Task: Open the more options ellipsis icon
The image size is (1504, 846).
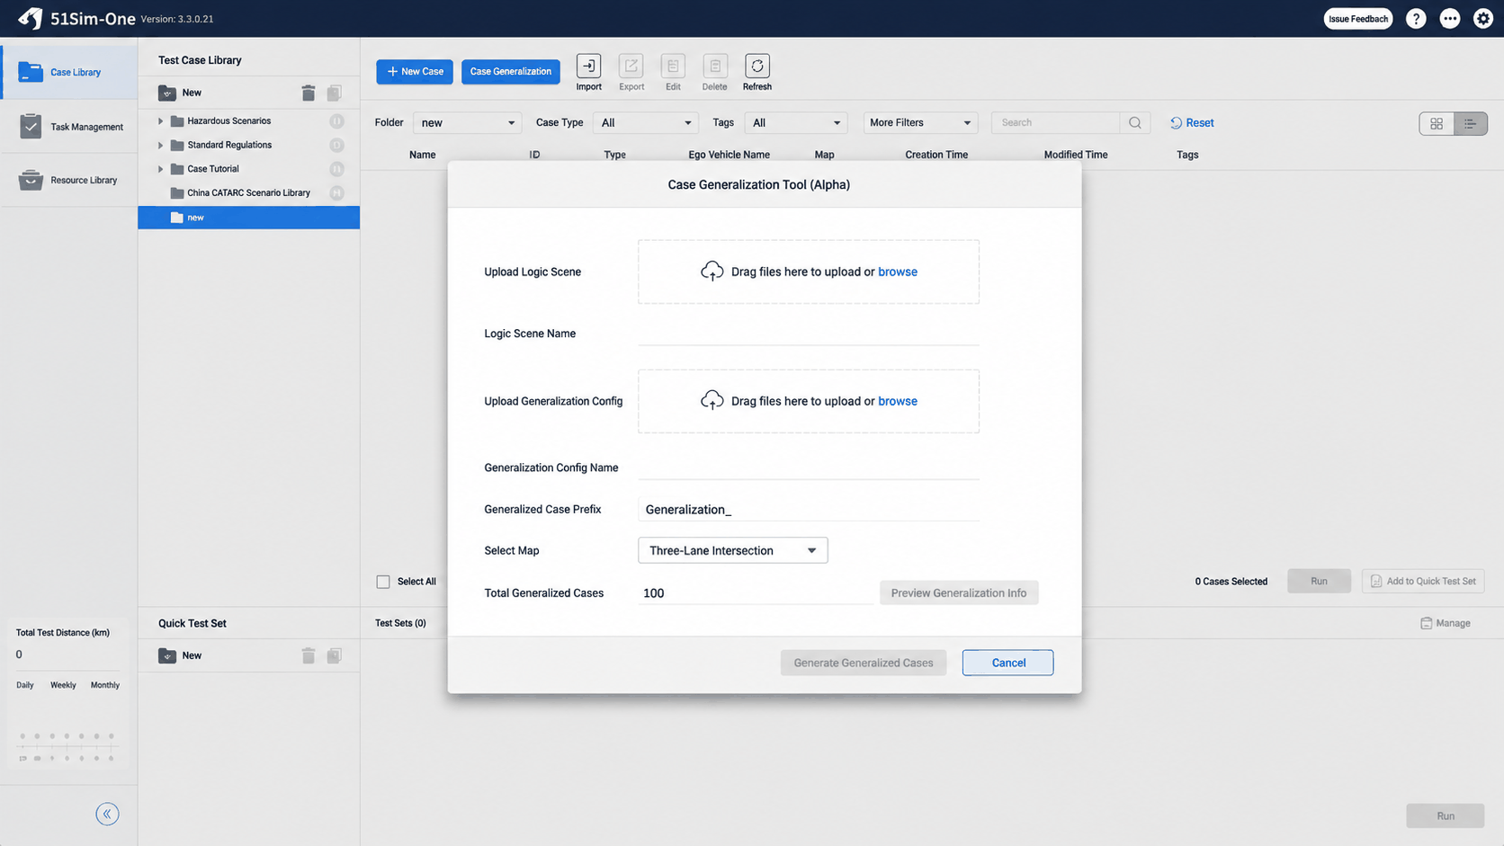Action: coord(1450,19)
